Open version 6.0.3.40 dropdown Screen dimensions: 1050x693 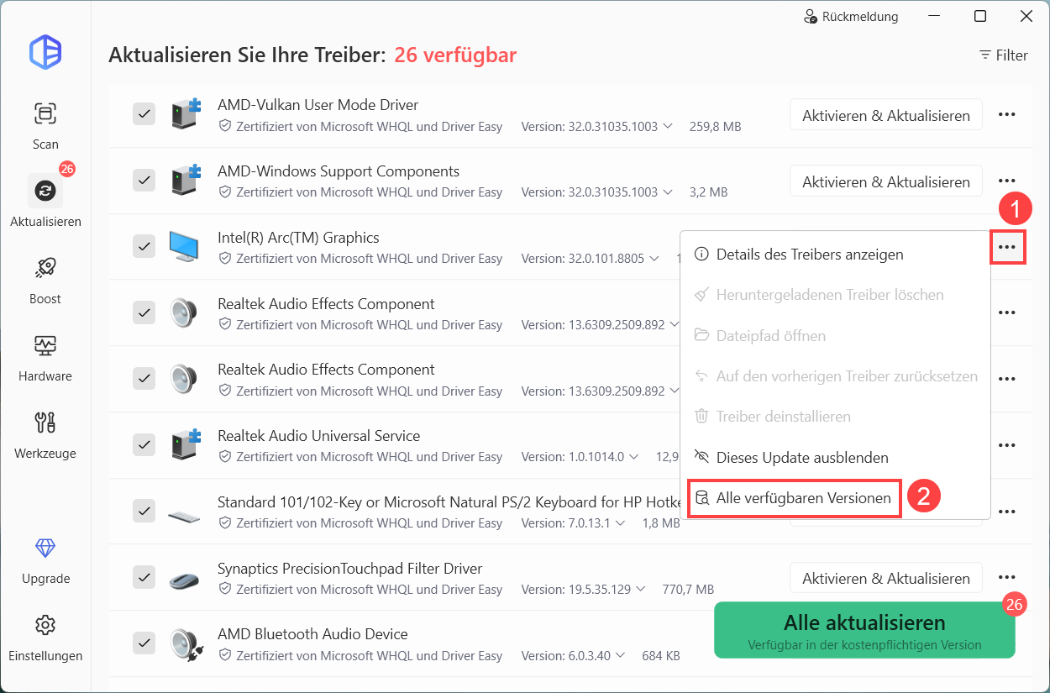point(620,655)
